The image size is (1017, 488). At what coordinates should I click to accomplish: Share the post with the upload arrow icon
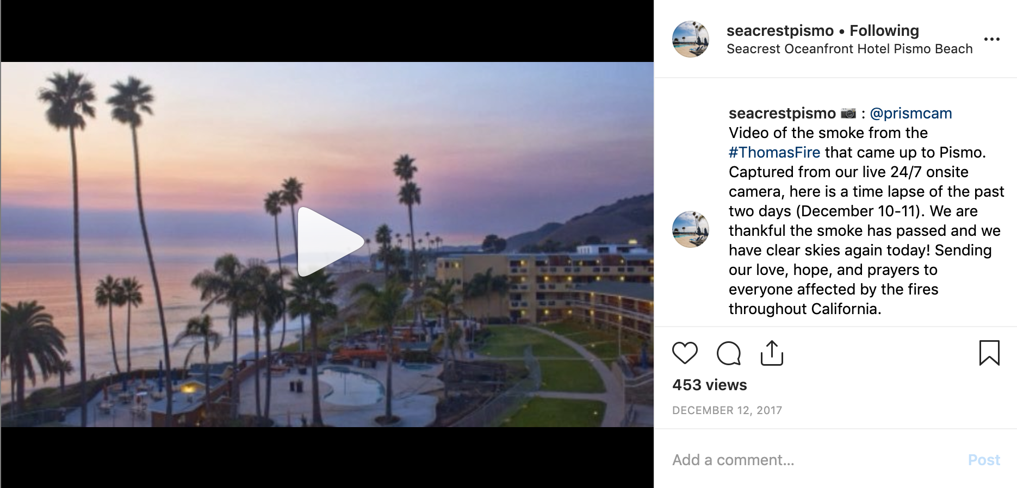(x=772, y=353)
